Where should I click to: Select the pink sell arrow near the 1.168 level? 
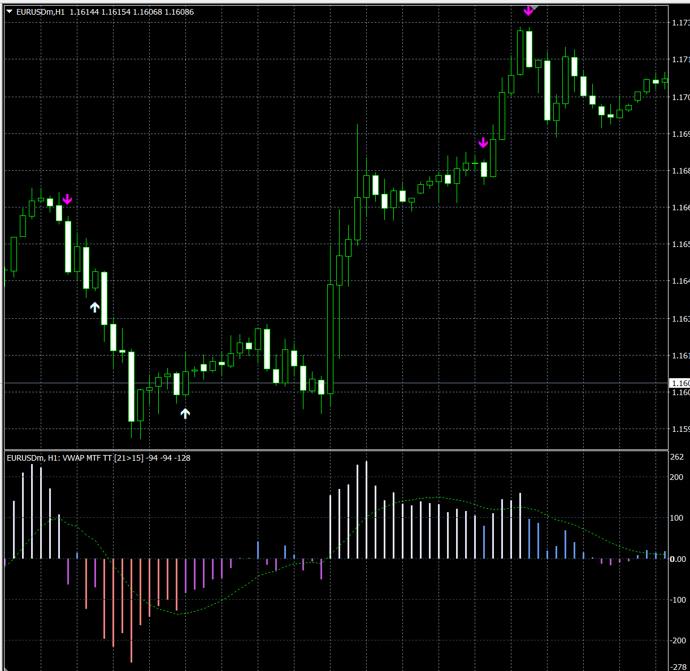point(483,142)
